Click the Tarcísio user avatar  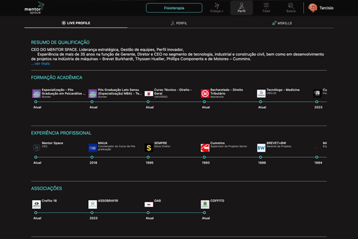pos(313,8)
